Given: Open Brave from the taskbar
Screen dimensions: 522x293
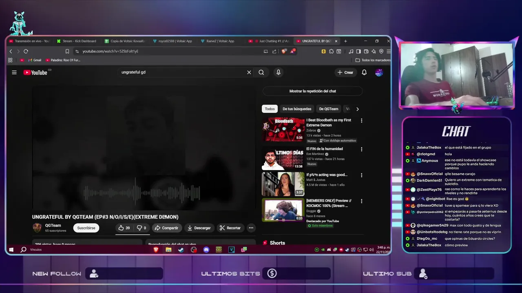Looking at the screenshot, I should point(156,249).
